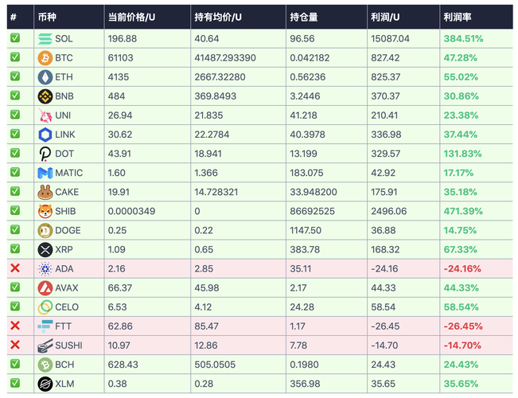Screen dimensions: 518x398
Task: Select the SUSHI loss rate -14.70%
Action: point(462,345)
